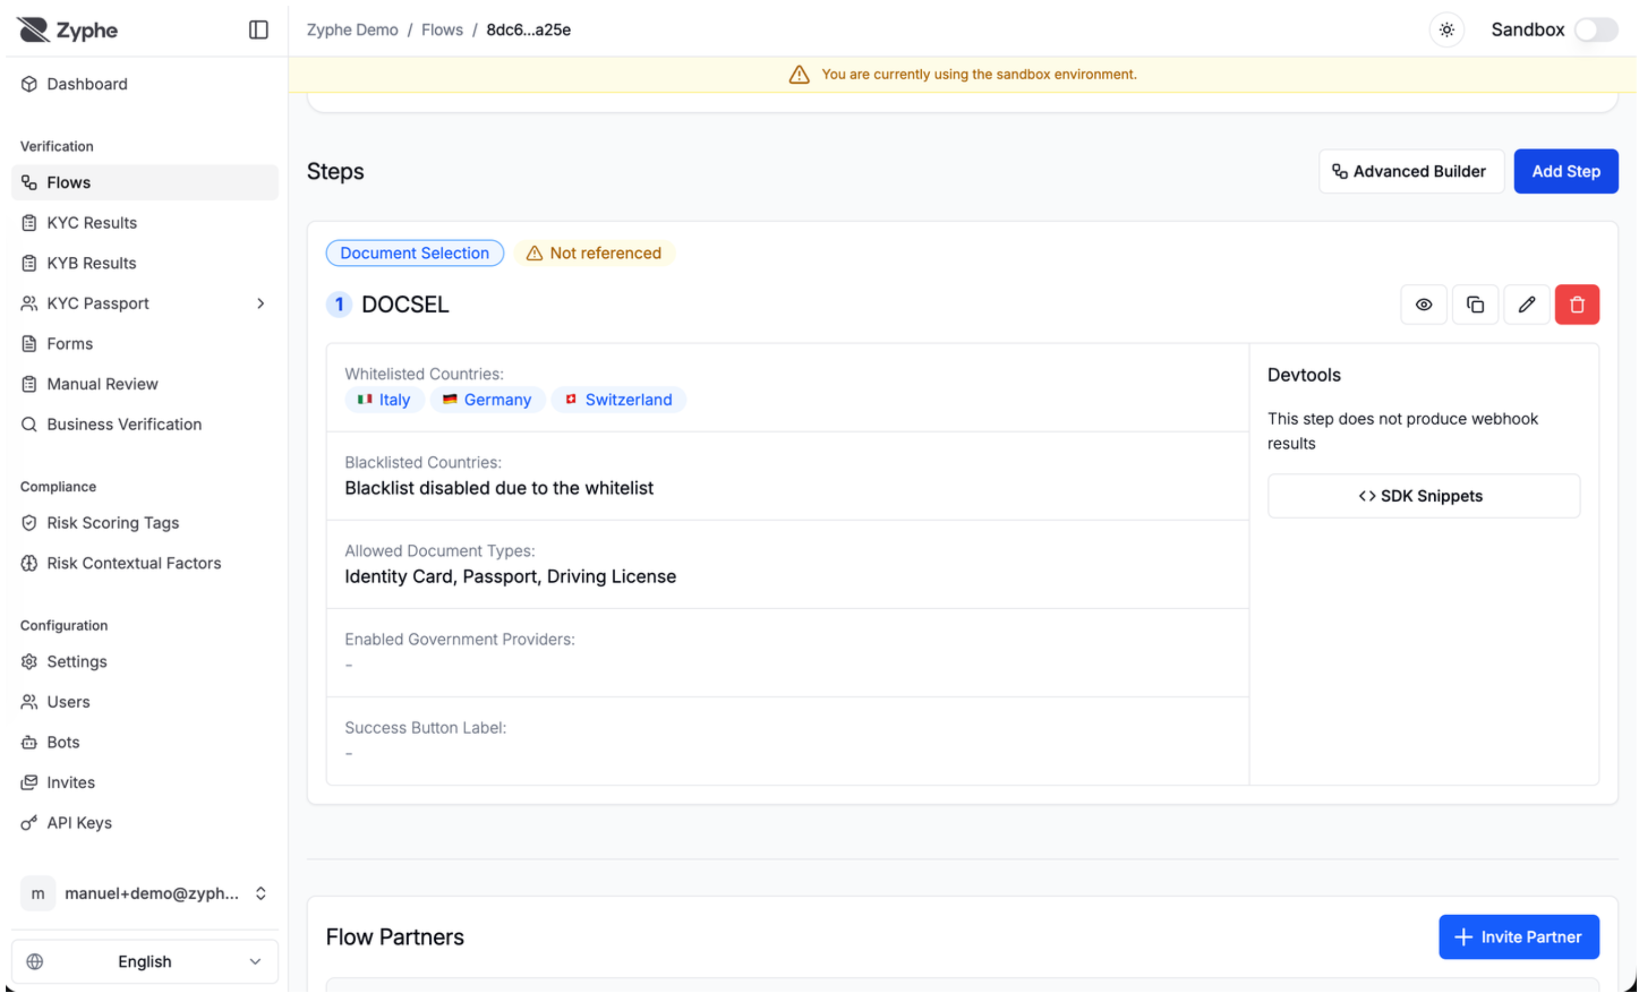The image size is (1642, 997).
Task: Click the KYB Results clipboard icon
Action: coord(29,263)
